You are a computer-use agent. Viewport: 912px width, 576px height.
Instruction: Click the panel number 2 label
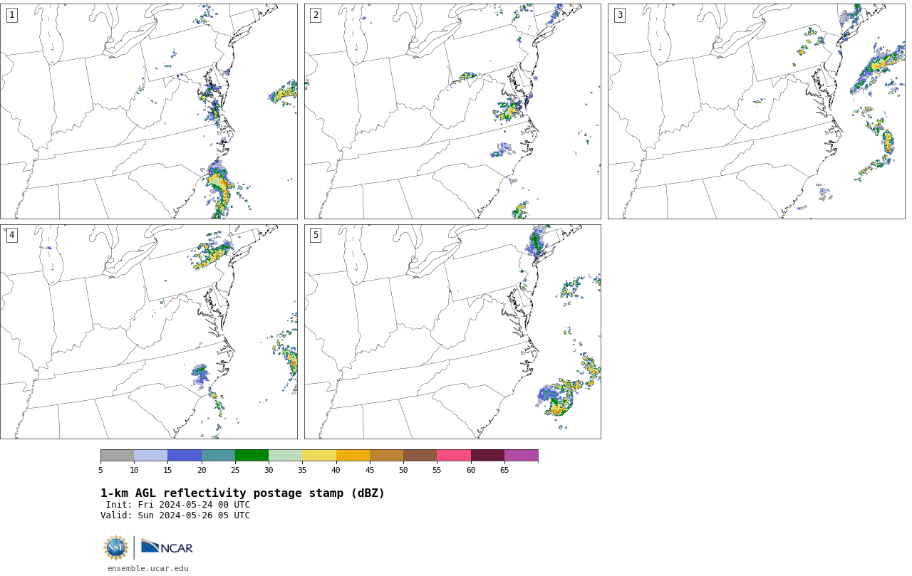[315, 15]
